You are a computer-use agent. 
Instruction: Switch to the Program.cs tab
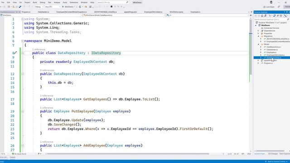pos(26,12)
